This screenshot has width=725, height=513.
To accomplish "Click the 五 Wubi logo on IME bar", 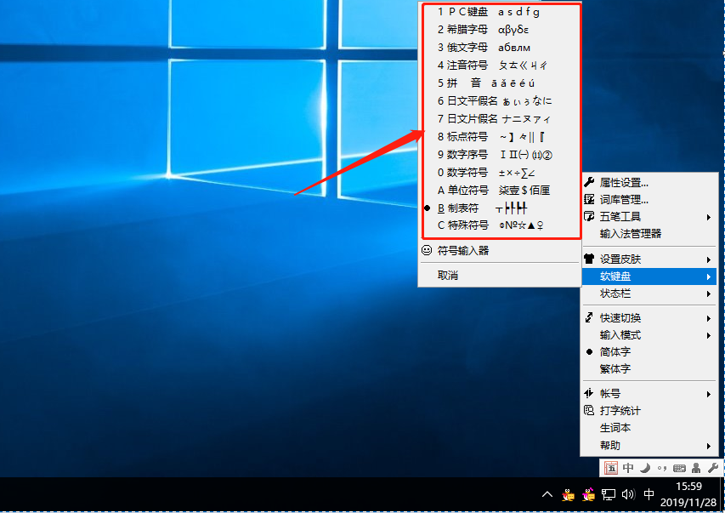I will [610, 468].
